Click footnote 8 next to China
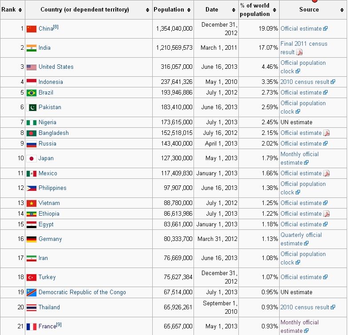Image resolution: width=348 pixels, height=335 pixels. point(56,27)
